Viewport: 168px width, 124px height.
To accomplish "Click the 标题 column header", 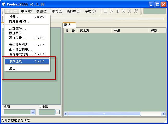I will (157, 31).
